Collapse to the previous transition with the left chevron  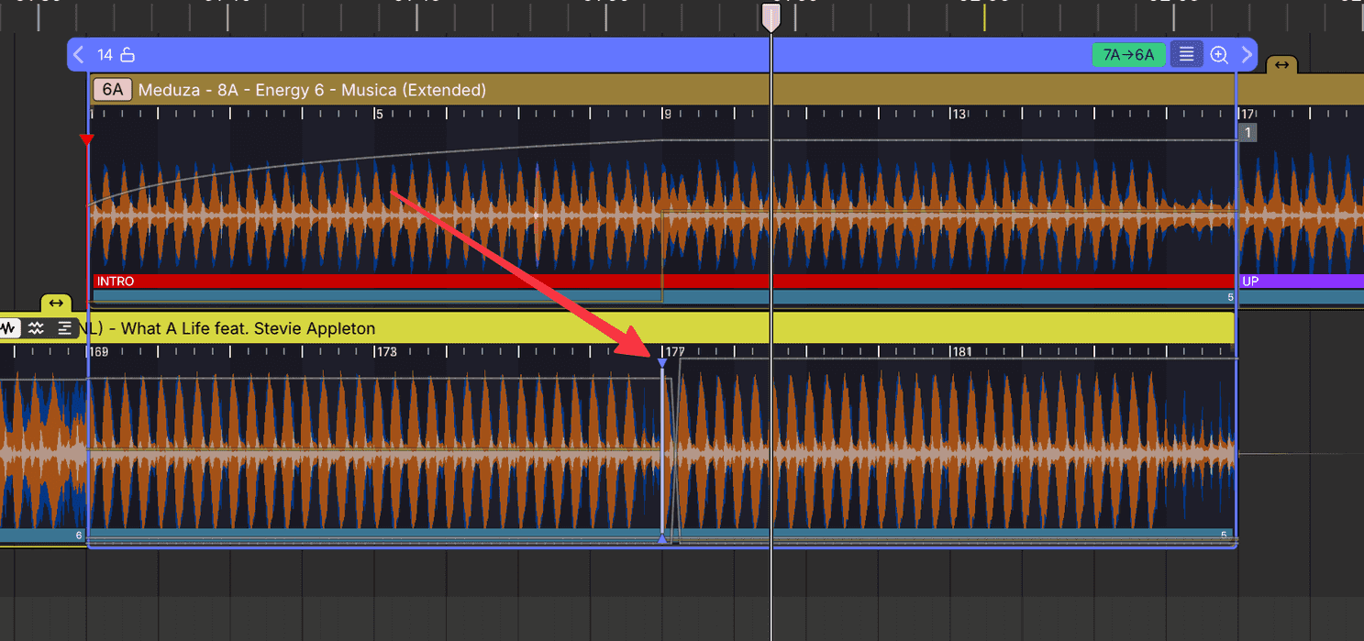click(x=78, y=54)
